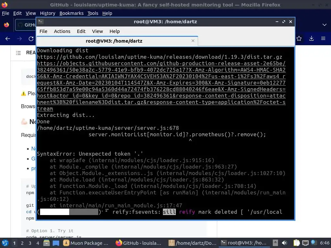331x248 pixels.
Task: Open the terminal Edit menu
Action: pos(81,31)
